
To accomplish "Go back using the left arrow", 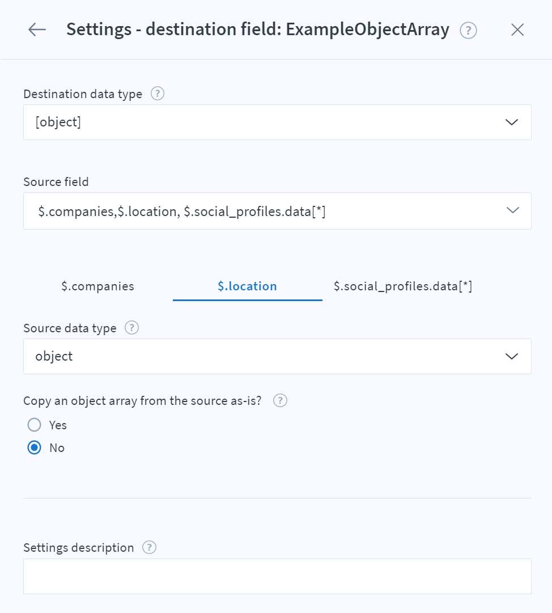I will tap(36, 29).
